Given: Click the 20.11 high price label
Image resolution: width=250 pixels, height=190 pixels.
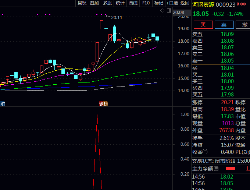Looking at the screenshot, I should [117, 17].
